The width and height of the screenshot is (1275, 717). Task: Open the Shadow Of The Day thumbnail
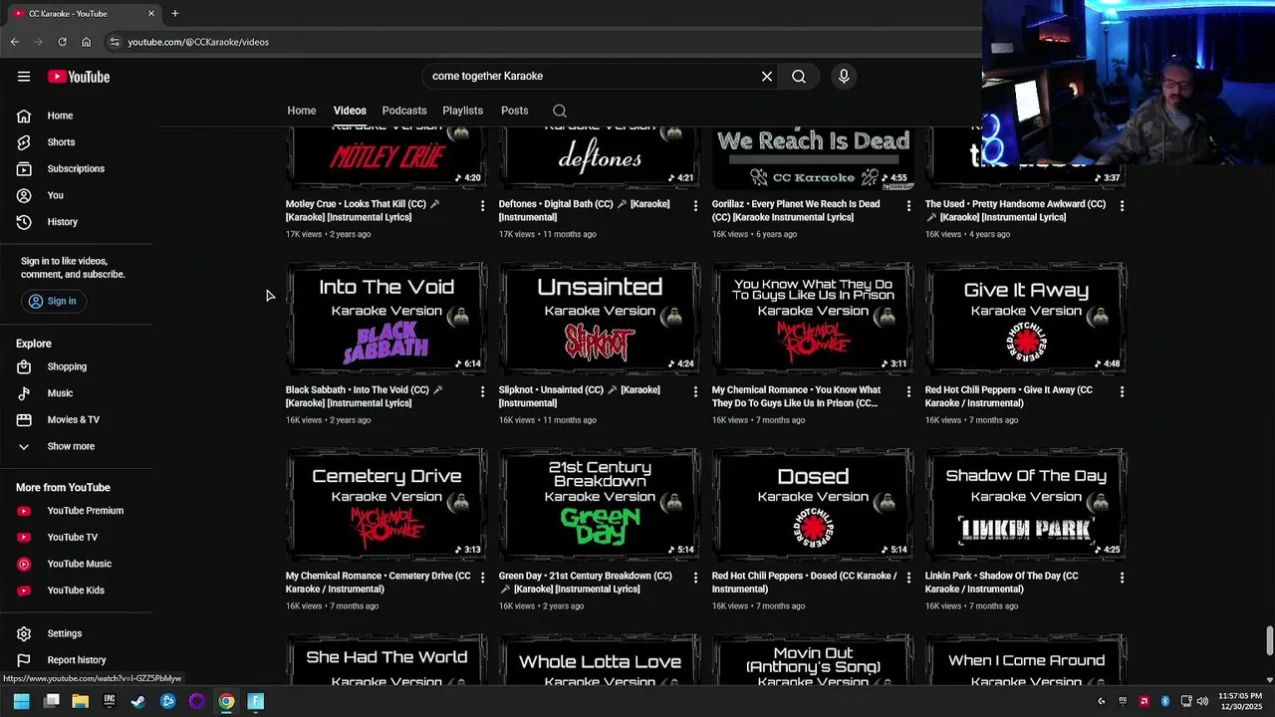point(1026,504)
